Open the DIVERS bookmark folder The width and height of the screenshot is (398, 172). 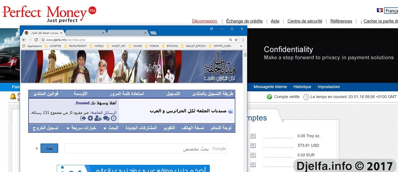(135, 46)
